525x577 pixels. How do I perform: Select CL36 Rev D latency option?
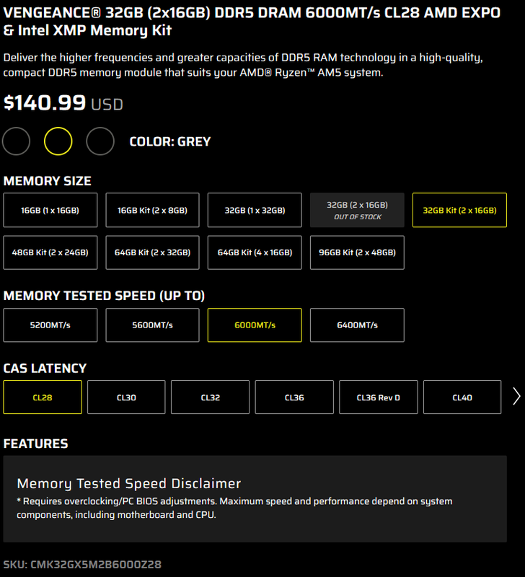coord(378,397)
